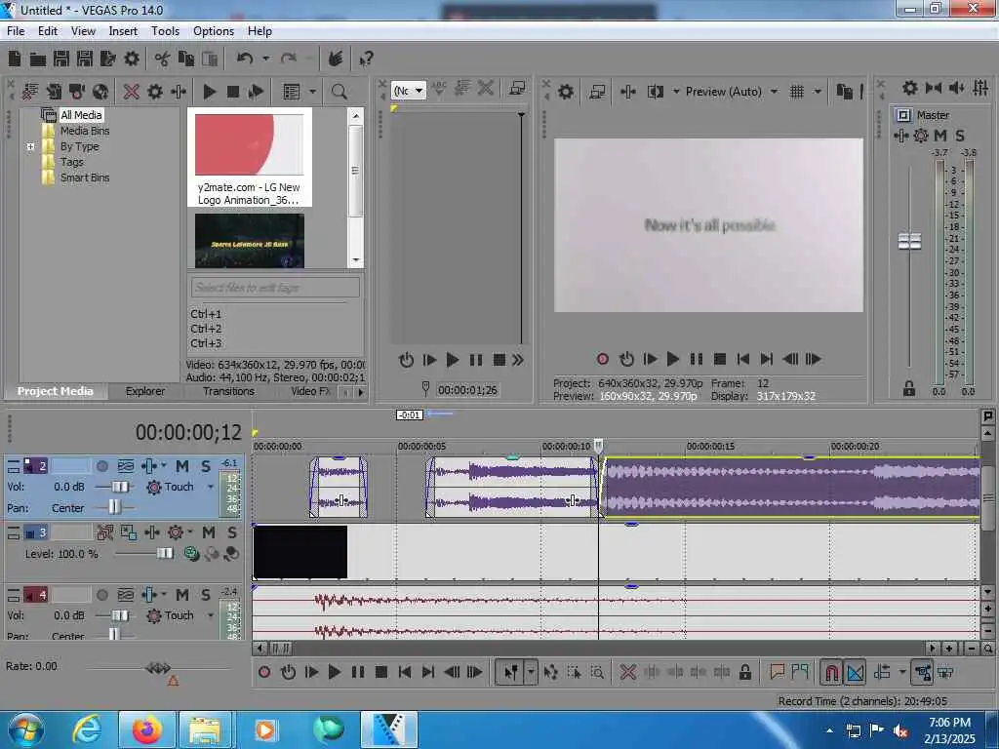Mute video track 3

[209, 532]
